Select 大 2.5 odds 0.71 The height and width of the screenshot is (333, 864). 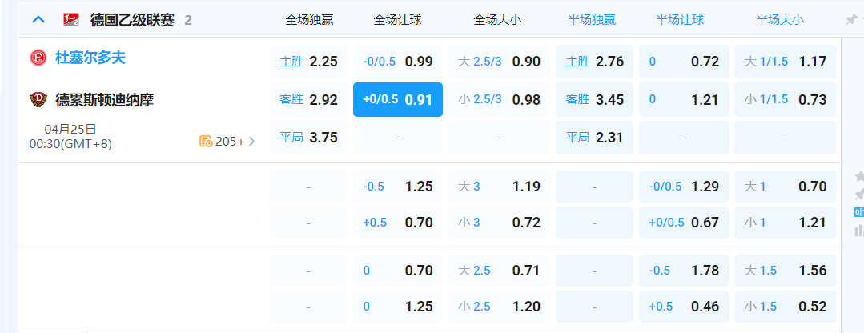pyautogui.click(x=499, y=271)
